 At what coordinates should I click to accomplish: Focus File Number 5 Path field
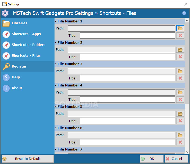pyautogui.click(x=121, y=114)
